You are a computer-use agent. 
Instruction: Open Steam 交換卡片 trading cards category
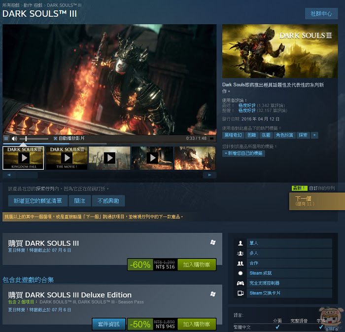point(289,293)
